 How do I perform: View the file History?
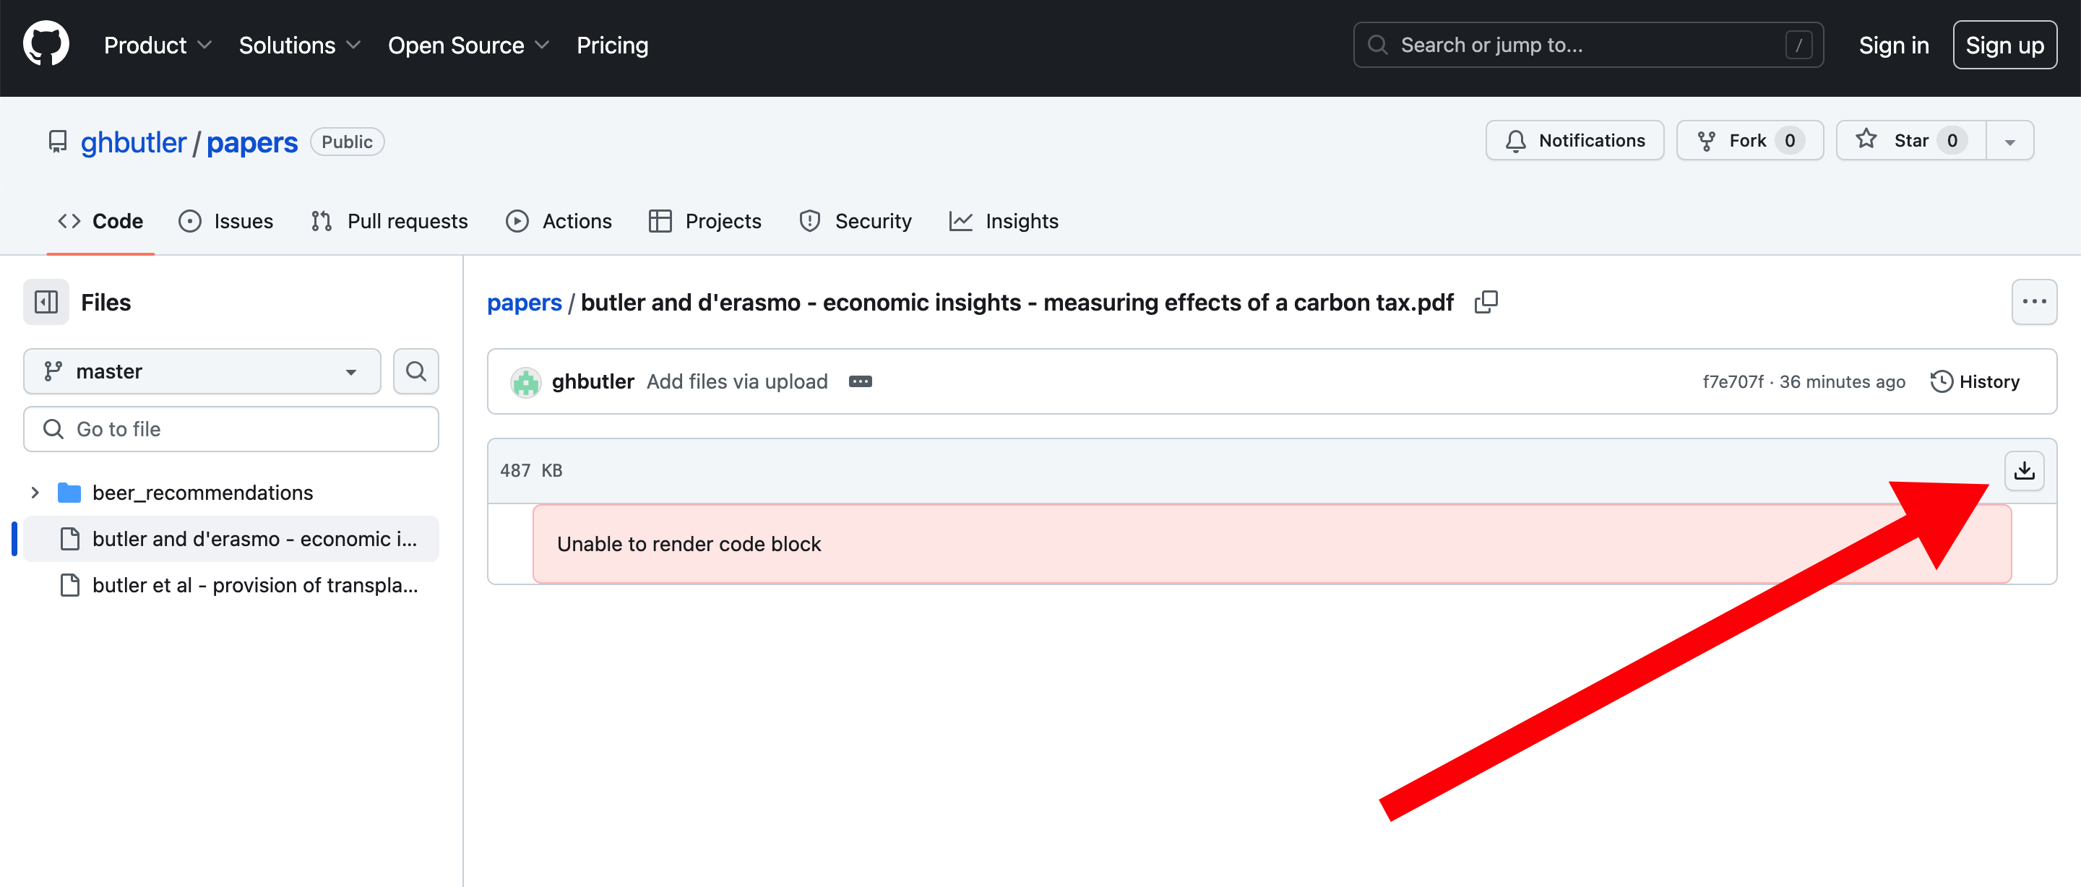[1976, 381]
